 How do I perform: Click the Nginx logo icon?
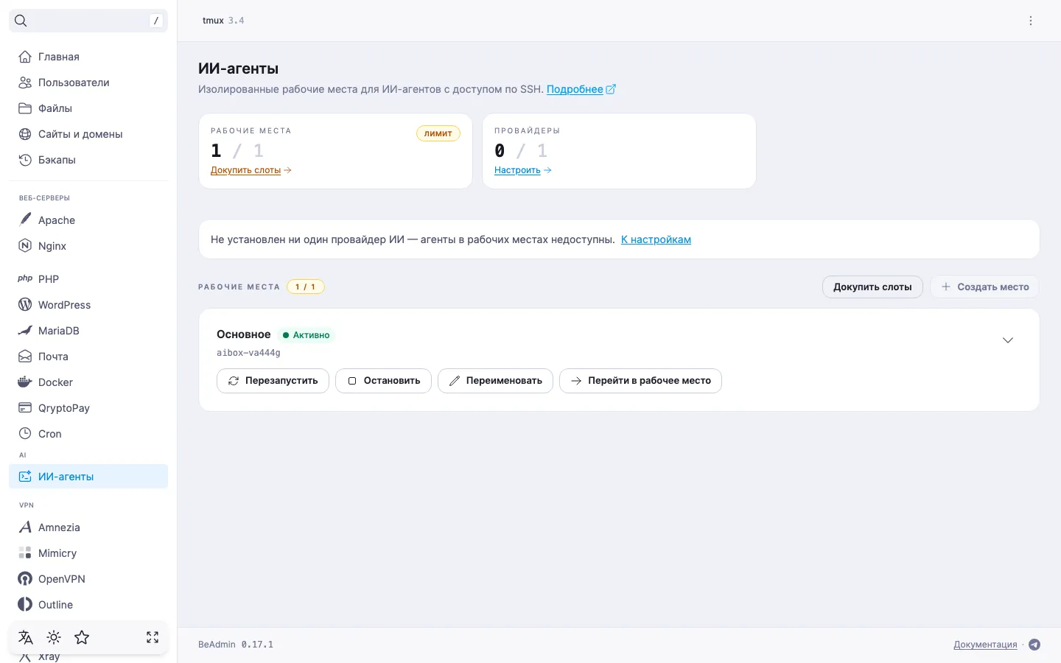tap(25, 245)
